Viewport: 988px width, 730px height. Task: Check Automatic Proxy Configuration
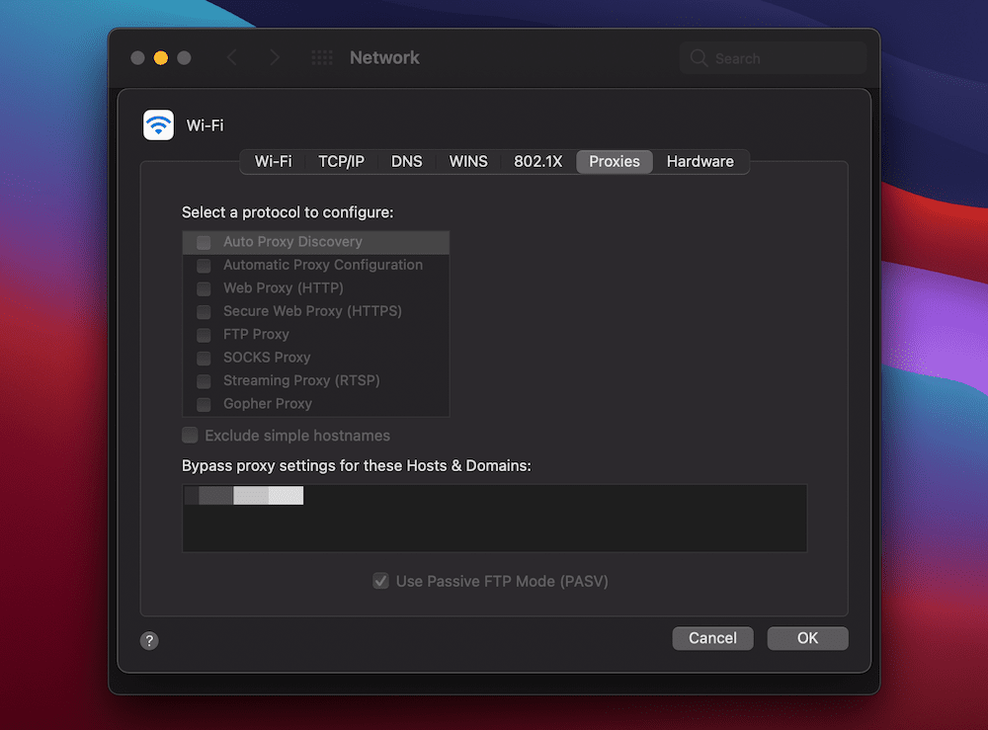pyautogui.click(x=202, y=265)
